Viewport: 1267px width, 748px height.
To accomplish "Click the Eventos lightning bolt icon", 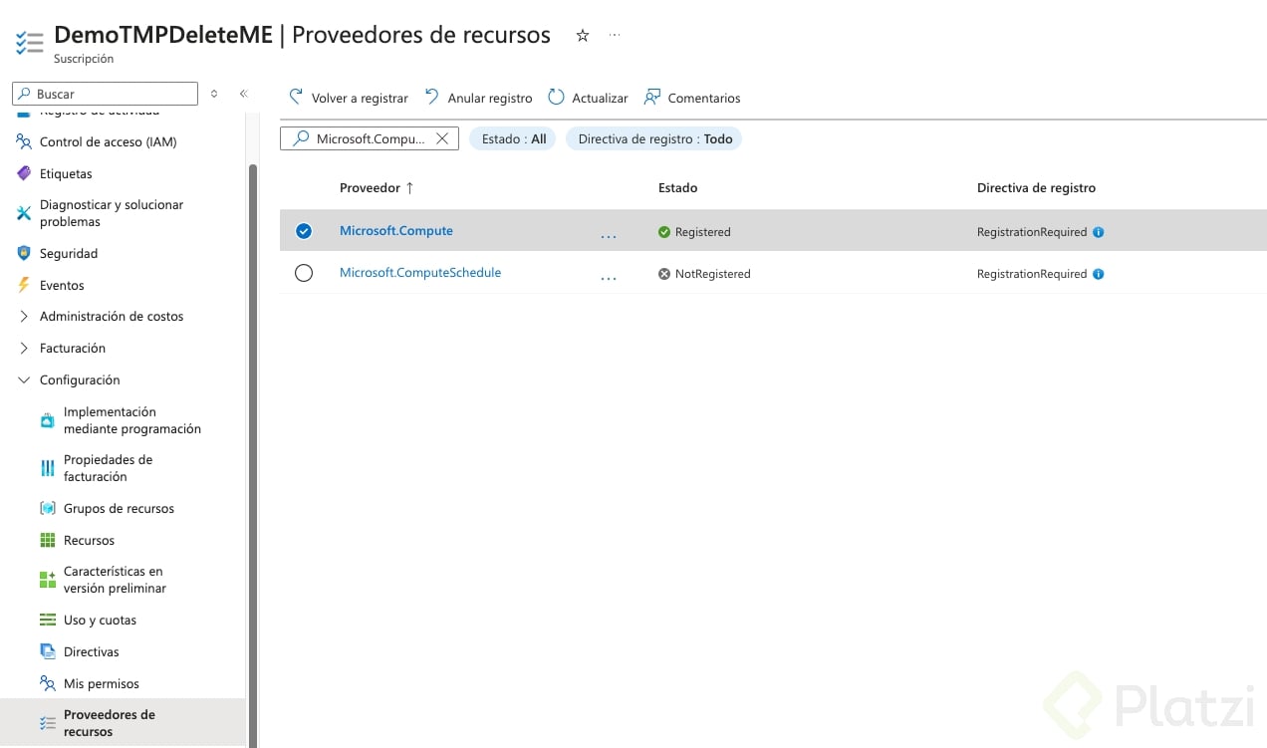I will pyautogui.click(x=24, y=285).
